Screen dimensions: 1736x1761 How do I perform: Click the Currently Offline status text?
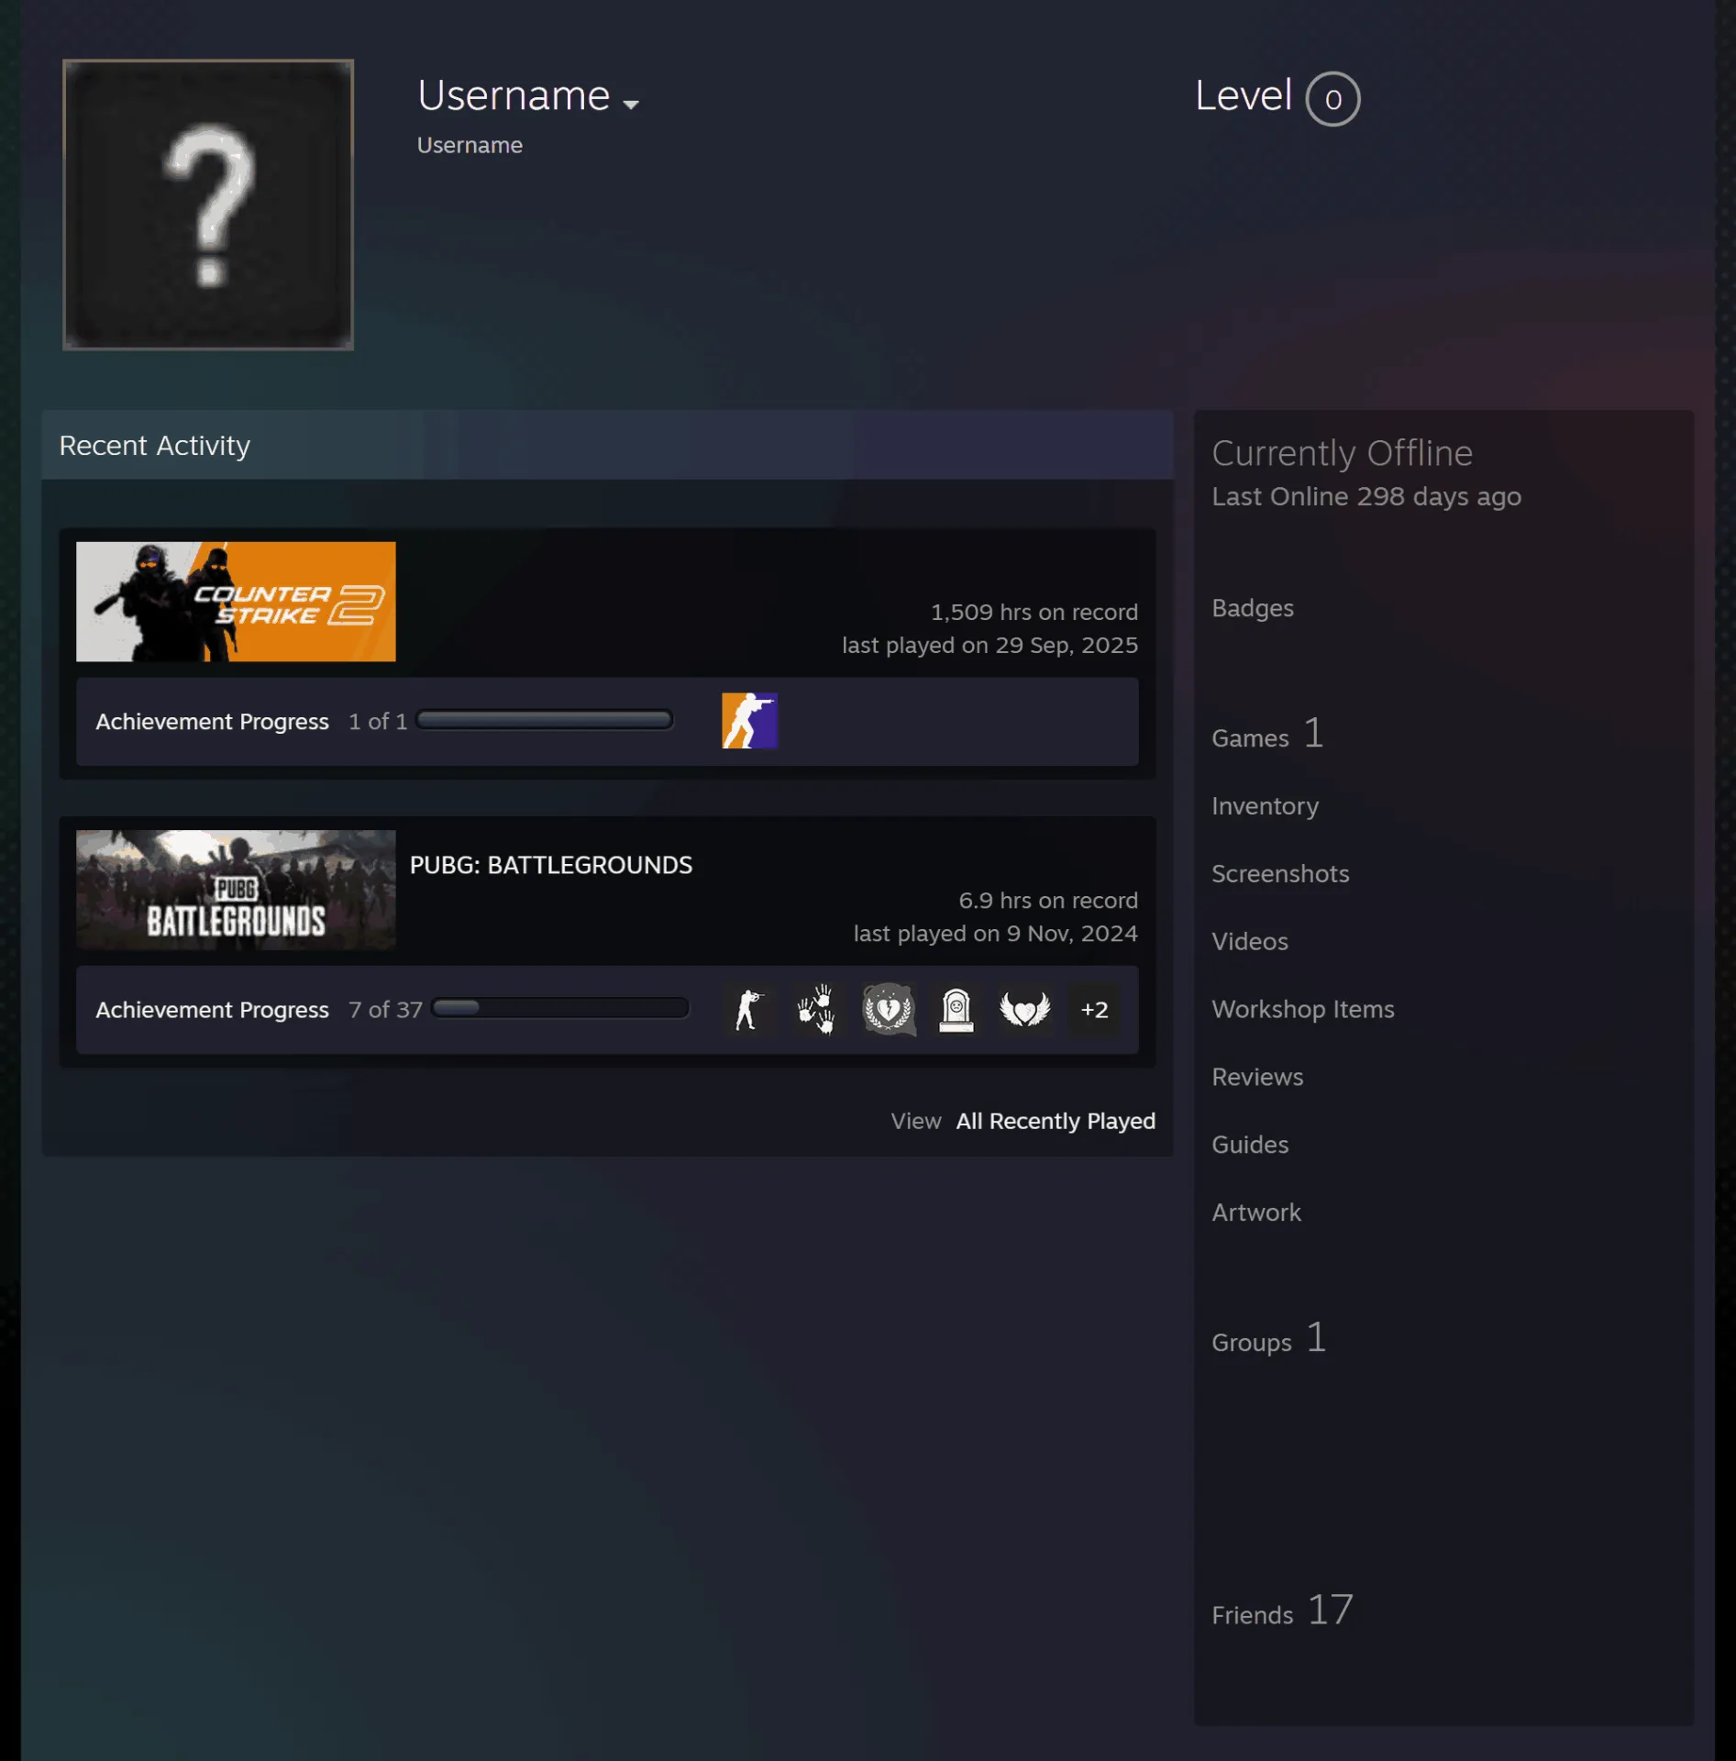tap(1342, 454)
